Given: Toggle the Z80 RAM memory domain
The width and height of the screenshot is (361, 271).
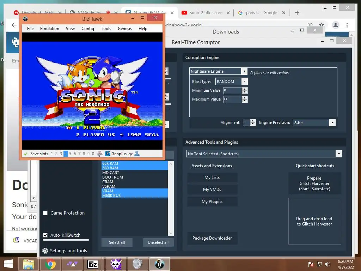Looking at the screenshot, I should click(x=134, y=168).
